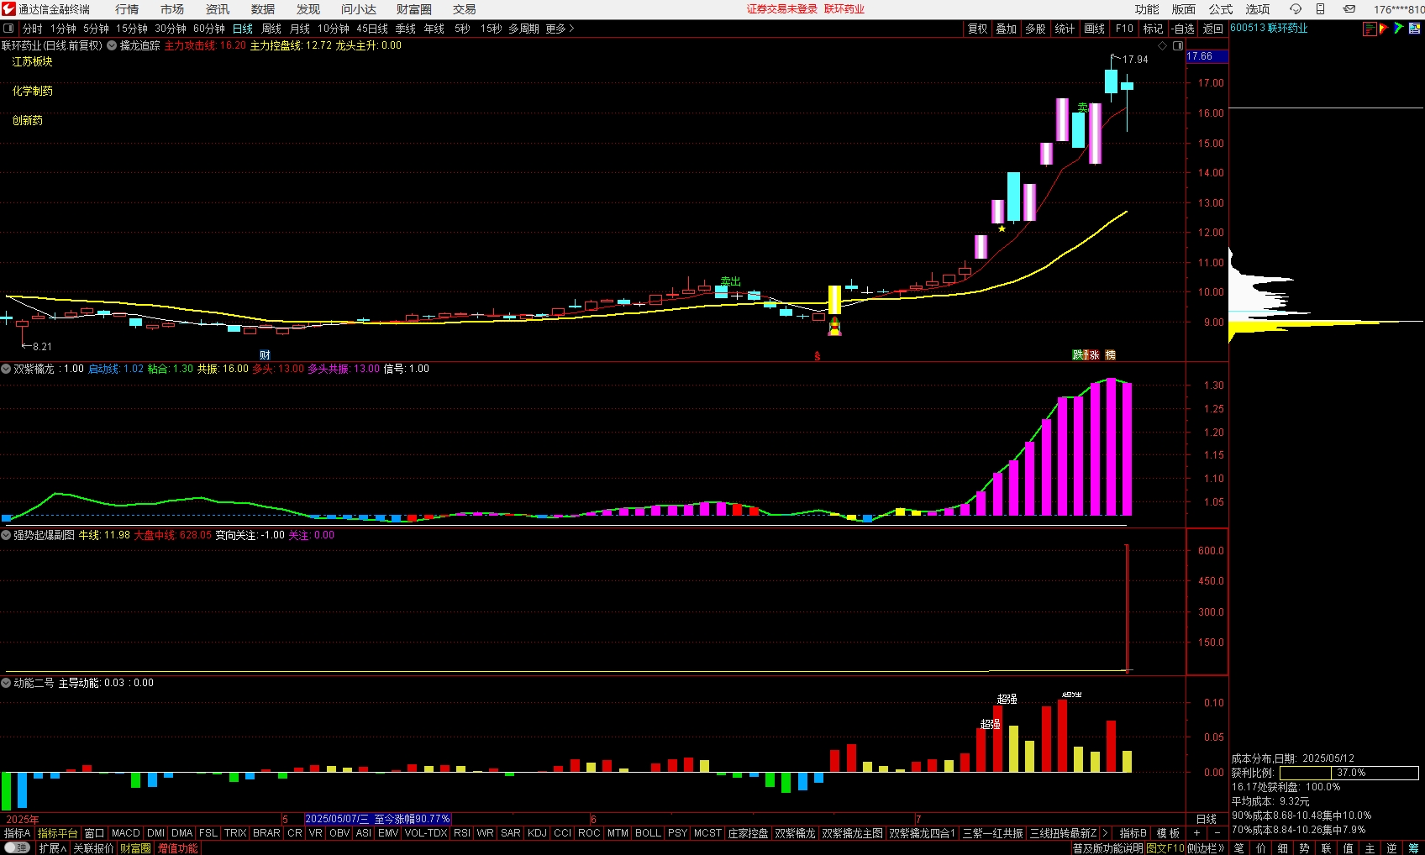
Task: Click the 值 sidebar tab icon
Action: point(1348,848)
